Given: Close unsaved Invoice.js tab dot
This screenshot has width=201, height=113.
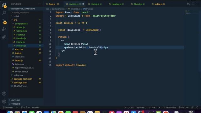Looking at the screenshot, I should tap(83, 4).
